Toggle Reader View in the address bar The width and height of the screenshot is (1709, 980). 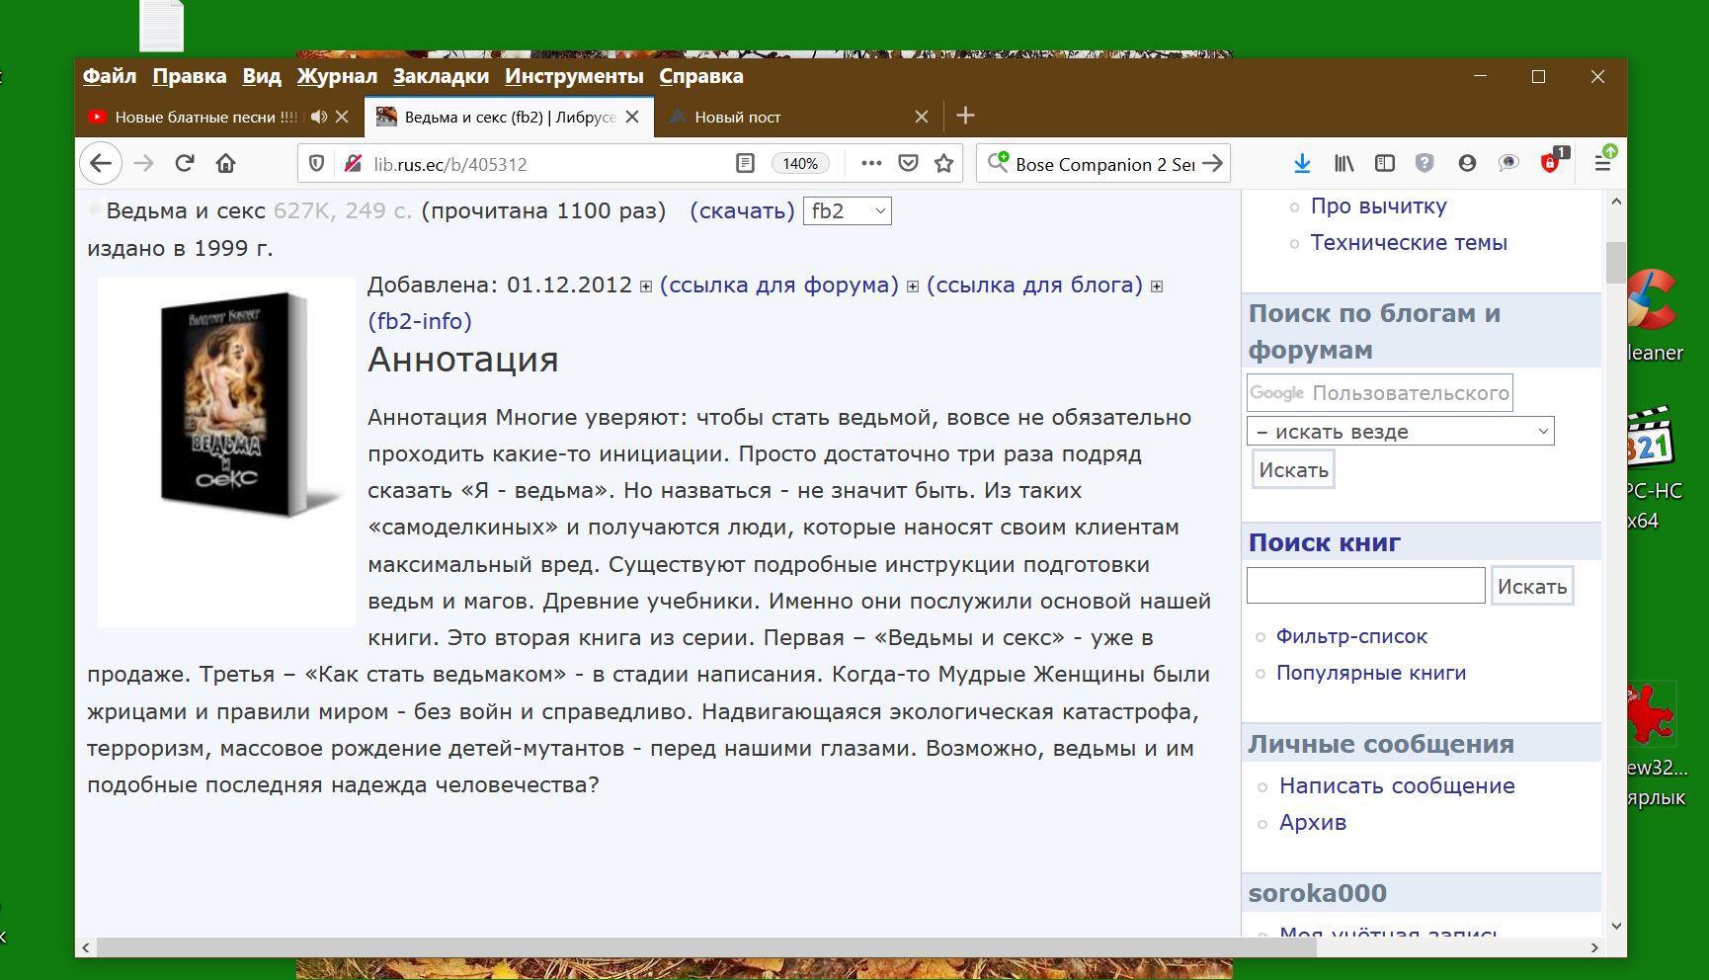click(745, 164)
